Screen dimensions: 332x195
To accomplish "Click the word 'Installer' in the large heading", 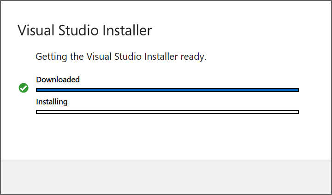I will click(127, 30).
